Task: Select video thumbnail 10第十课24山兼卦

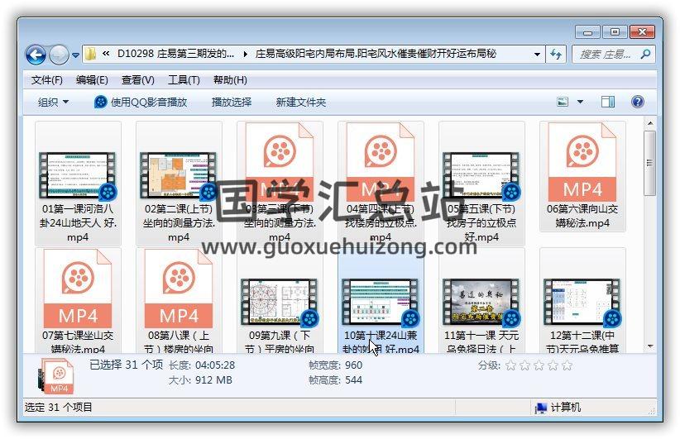Action: click(381, 302)
